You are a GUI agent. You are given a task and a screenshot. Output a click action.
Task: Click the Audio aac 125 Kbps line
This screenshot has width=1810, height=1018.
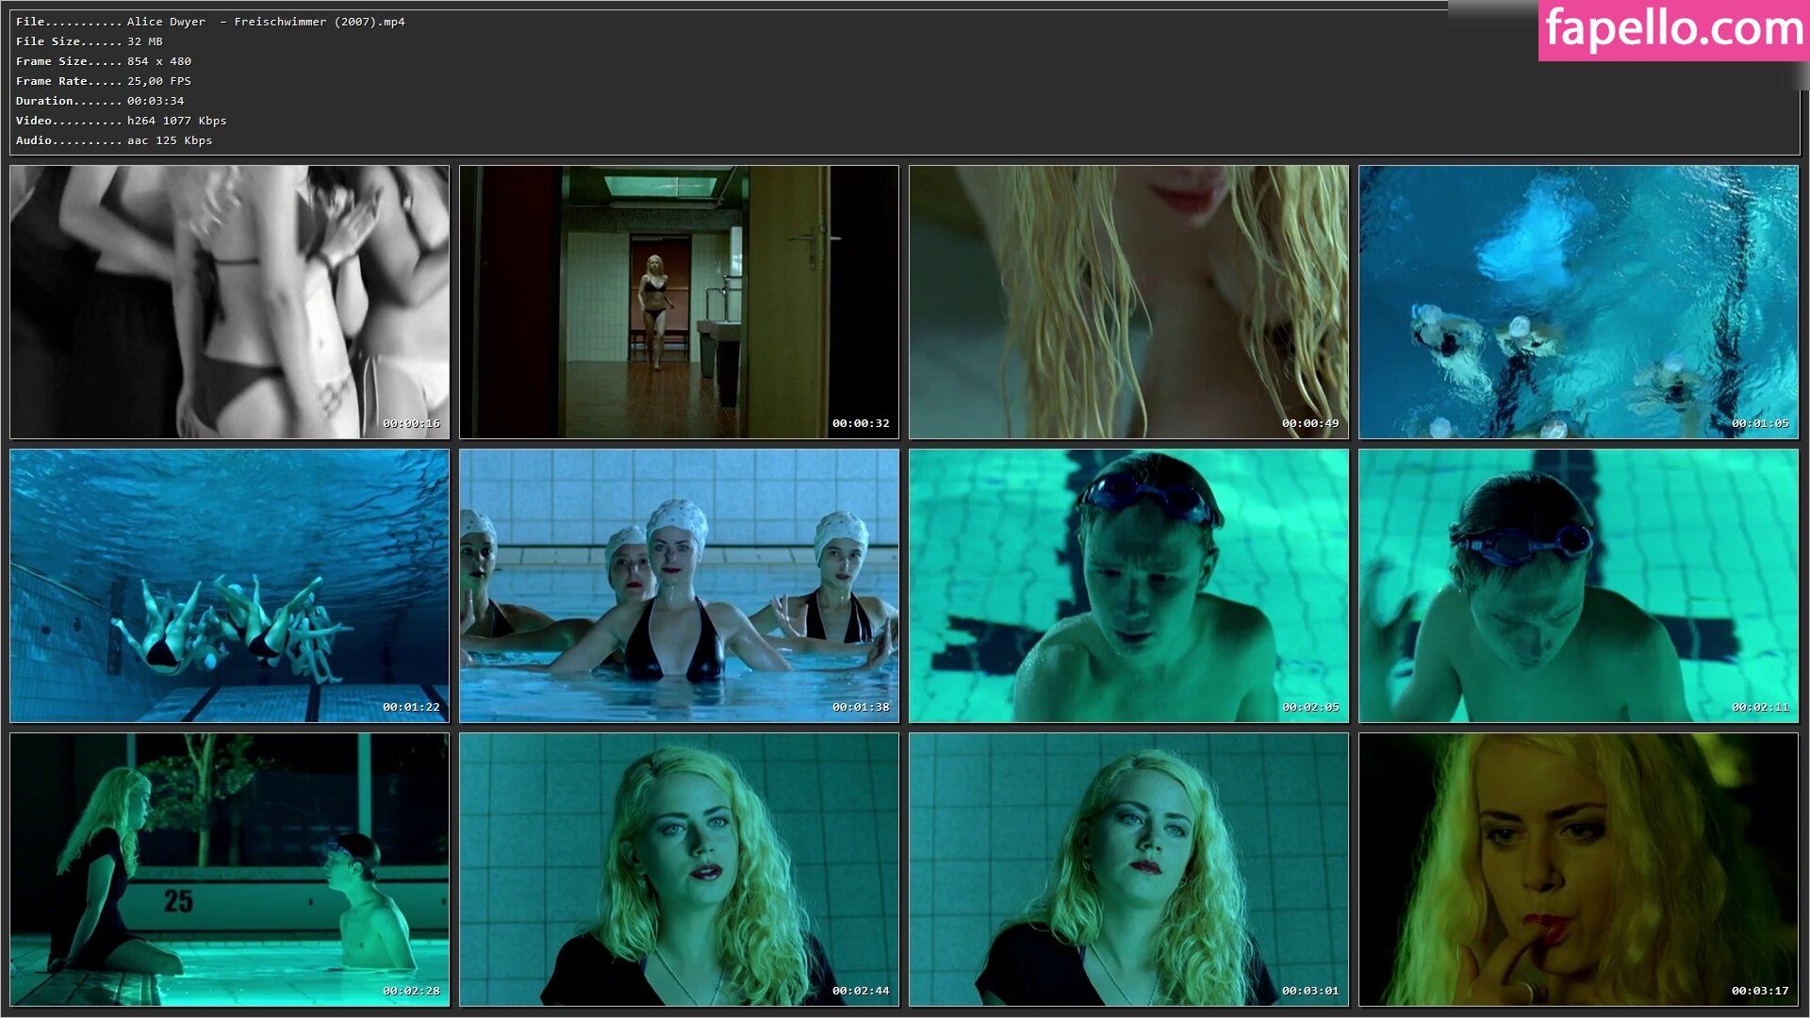point(114,140)
